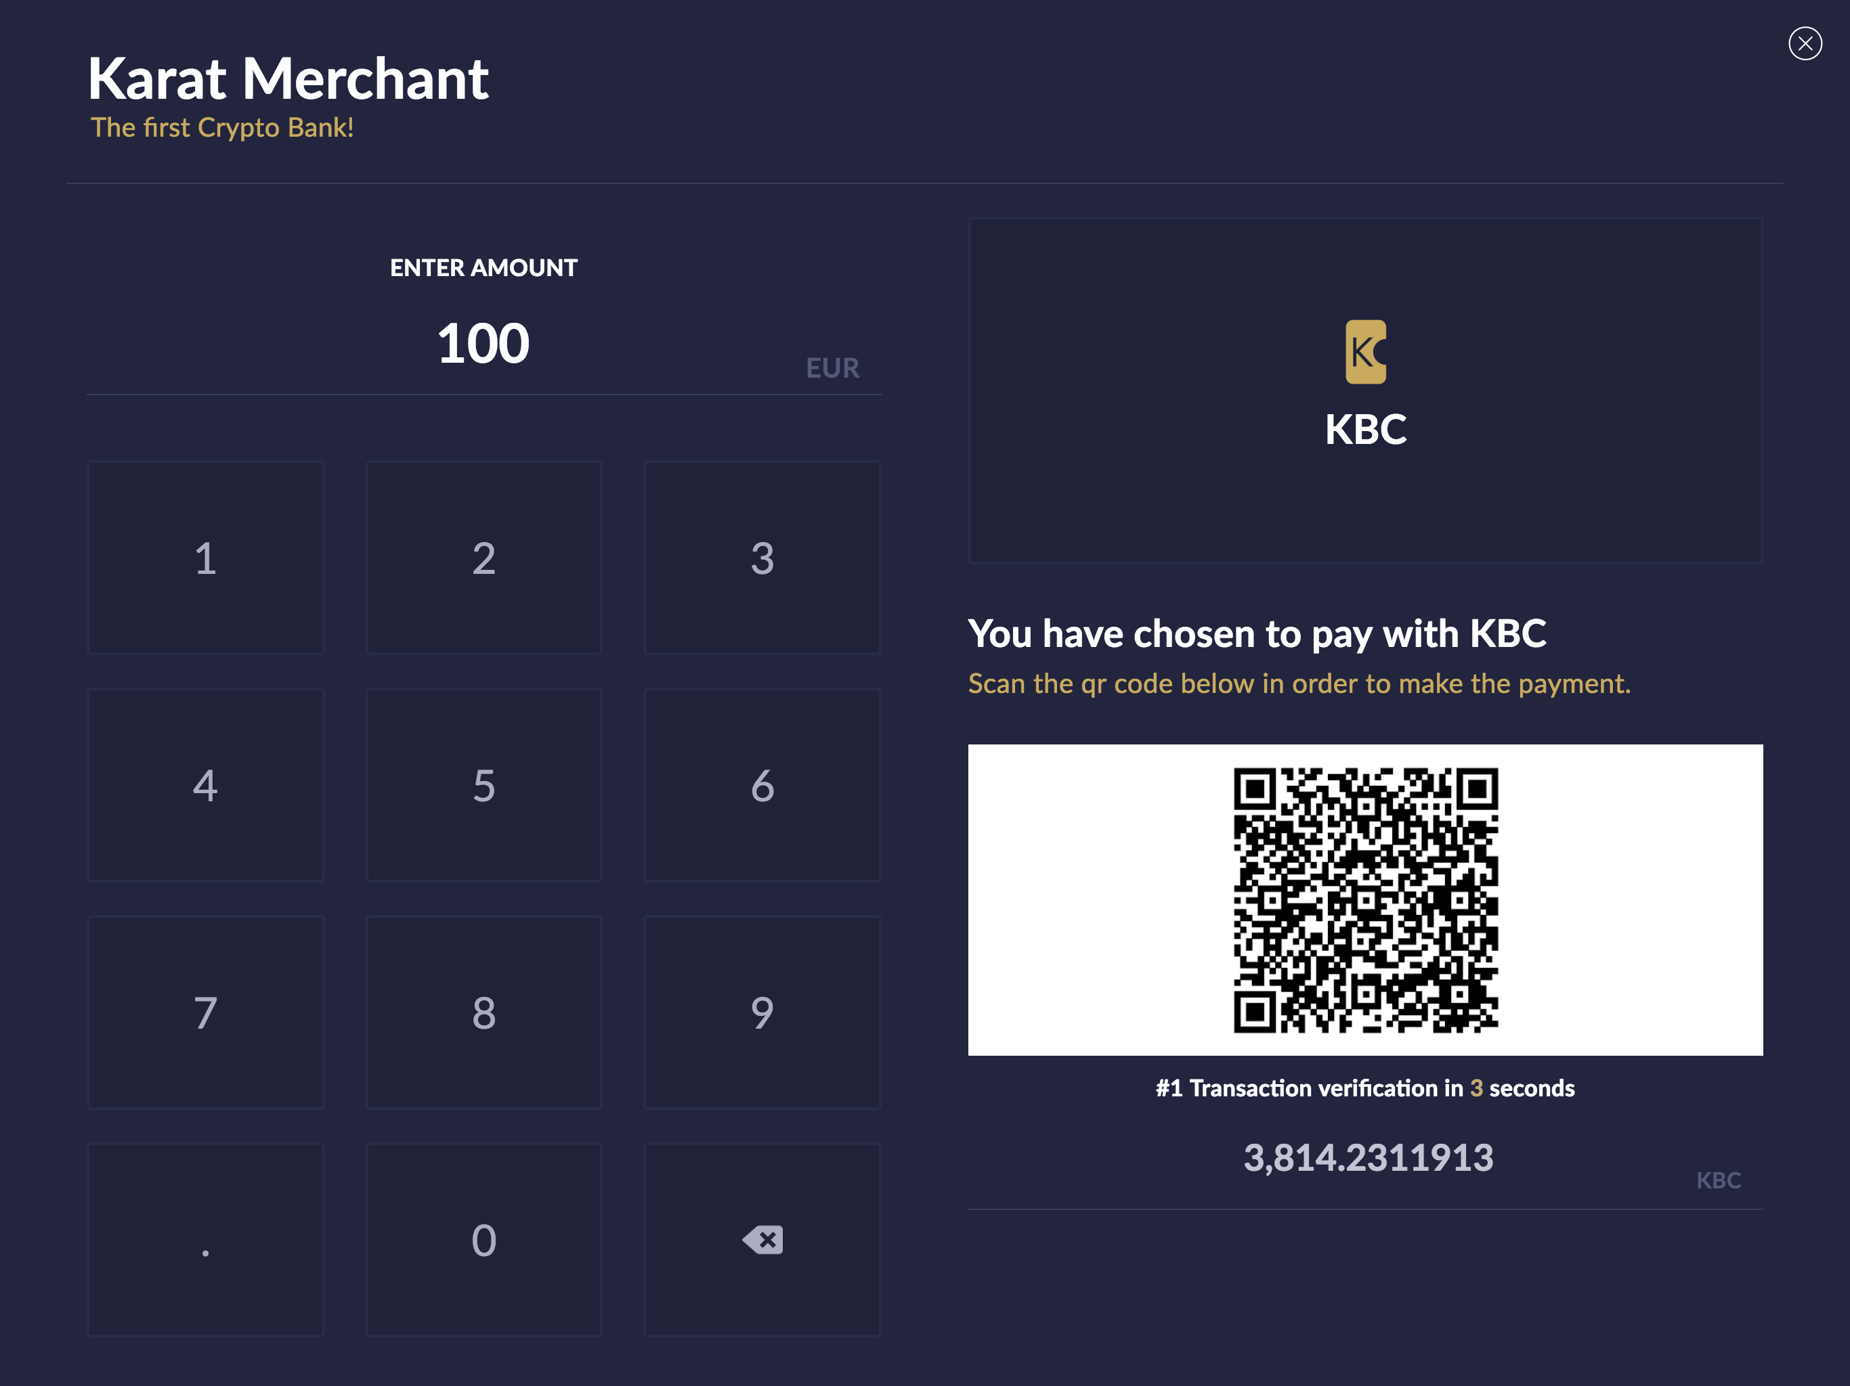
Task: Tap keypad digit 0
Action: tap(484, 1240)
